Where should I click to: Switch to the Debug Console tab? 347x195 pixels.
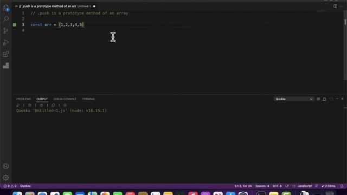tap(65, 99)
